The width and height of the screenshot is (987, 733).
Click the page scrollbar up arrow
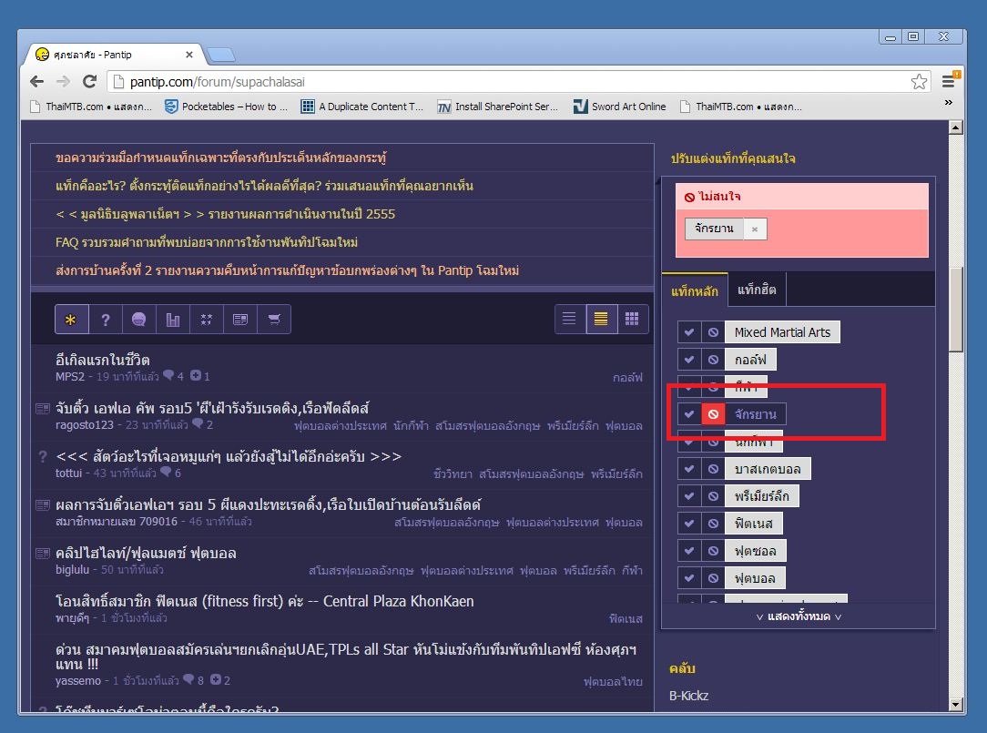(955, 127)
